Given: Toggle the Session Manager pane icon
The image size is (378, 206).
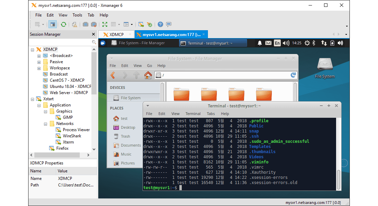Looking at the screenshot, I should click(x=52, y=24).
